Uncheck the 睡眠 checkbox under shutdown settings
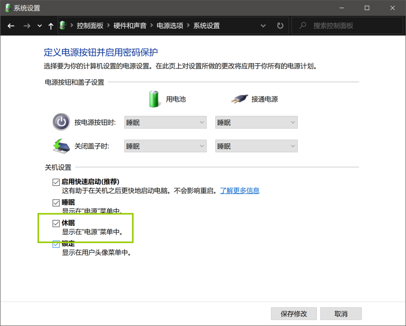The height and width of the screenshot is (326, 406). tap(56, 203)
